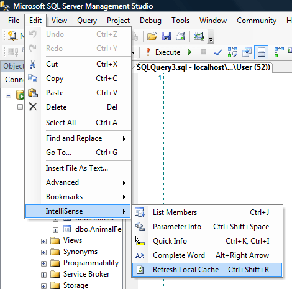Choose Parameter Info in IntelliSense submenu
This screenshot has height=289, width=292.
coord(208,227)
